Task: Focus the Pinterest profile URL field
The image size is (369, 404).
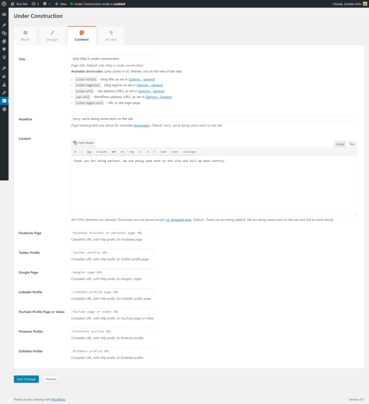Action: 113,331
